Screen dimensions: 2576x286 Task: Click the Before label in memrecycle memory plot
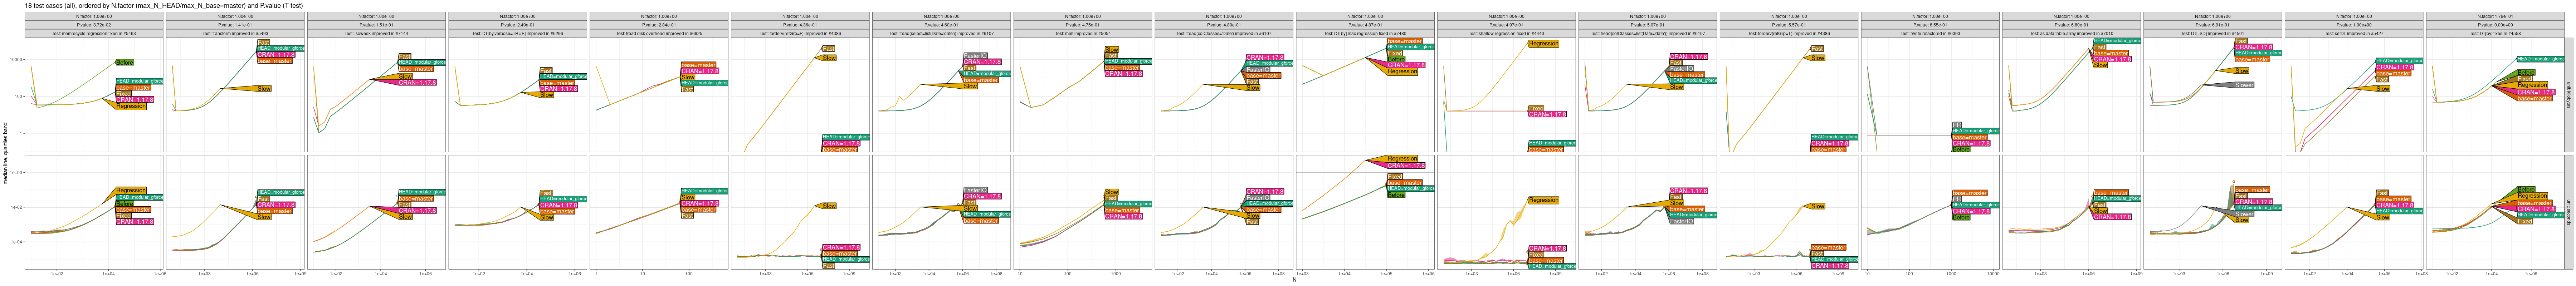[x=124, y=62]
